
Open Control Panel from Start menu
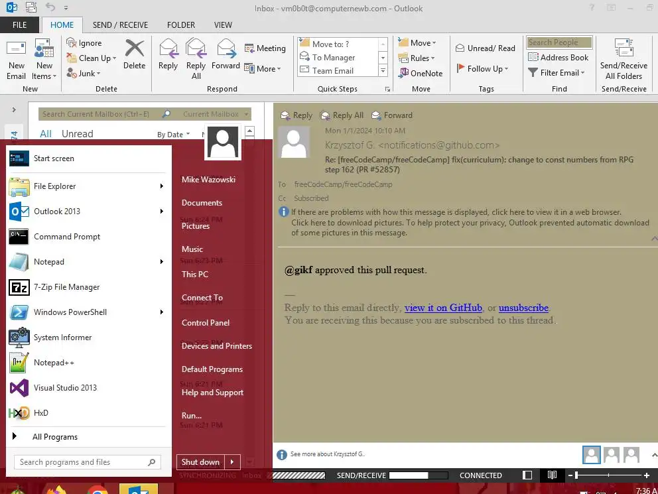(x=206, y=323)
